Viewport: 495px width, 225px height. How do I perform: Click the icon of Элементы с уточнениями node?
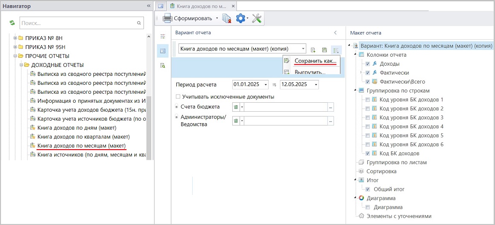(362, 216)
